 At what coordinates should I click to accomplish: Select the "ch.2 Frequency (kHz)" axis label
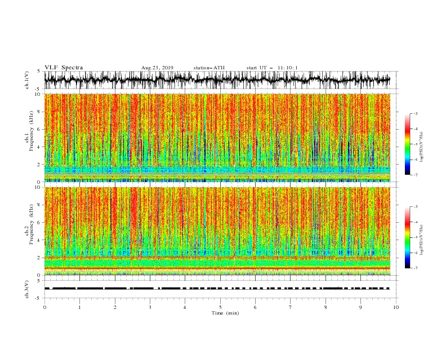click(29, 224)
